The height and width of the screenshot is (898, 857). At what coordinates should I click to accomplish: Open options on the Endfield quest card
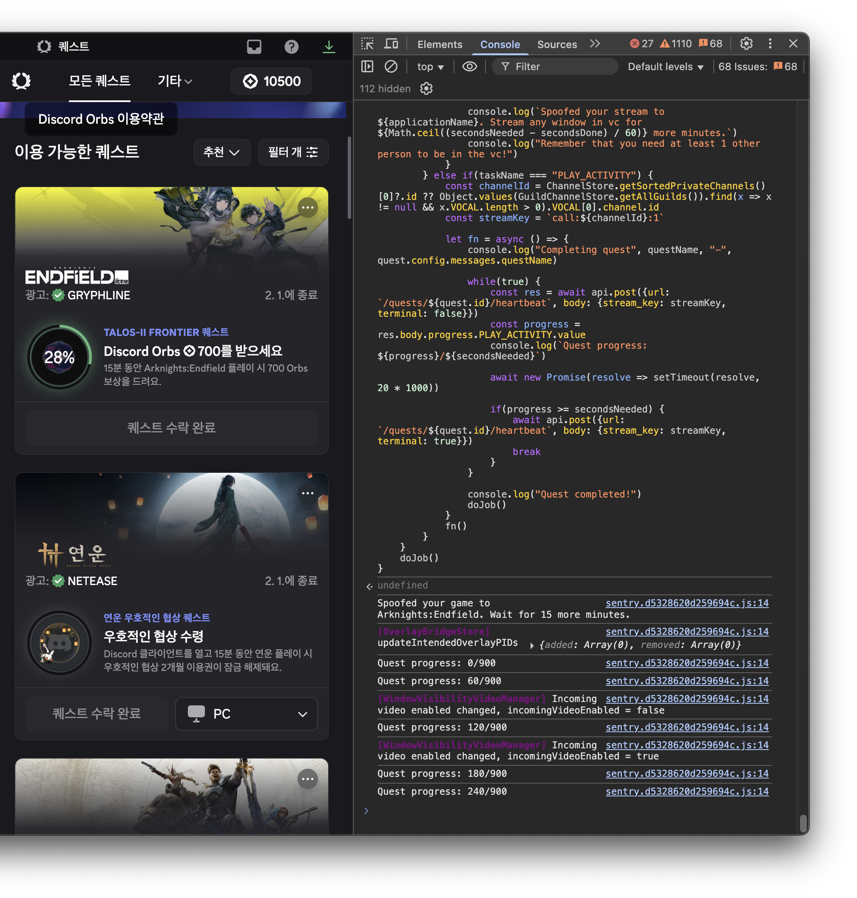[x=307, y=208]
